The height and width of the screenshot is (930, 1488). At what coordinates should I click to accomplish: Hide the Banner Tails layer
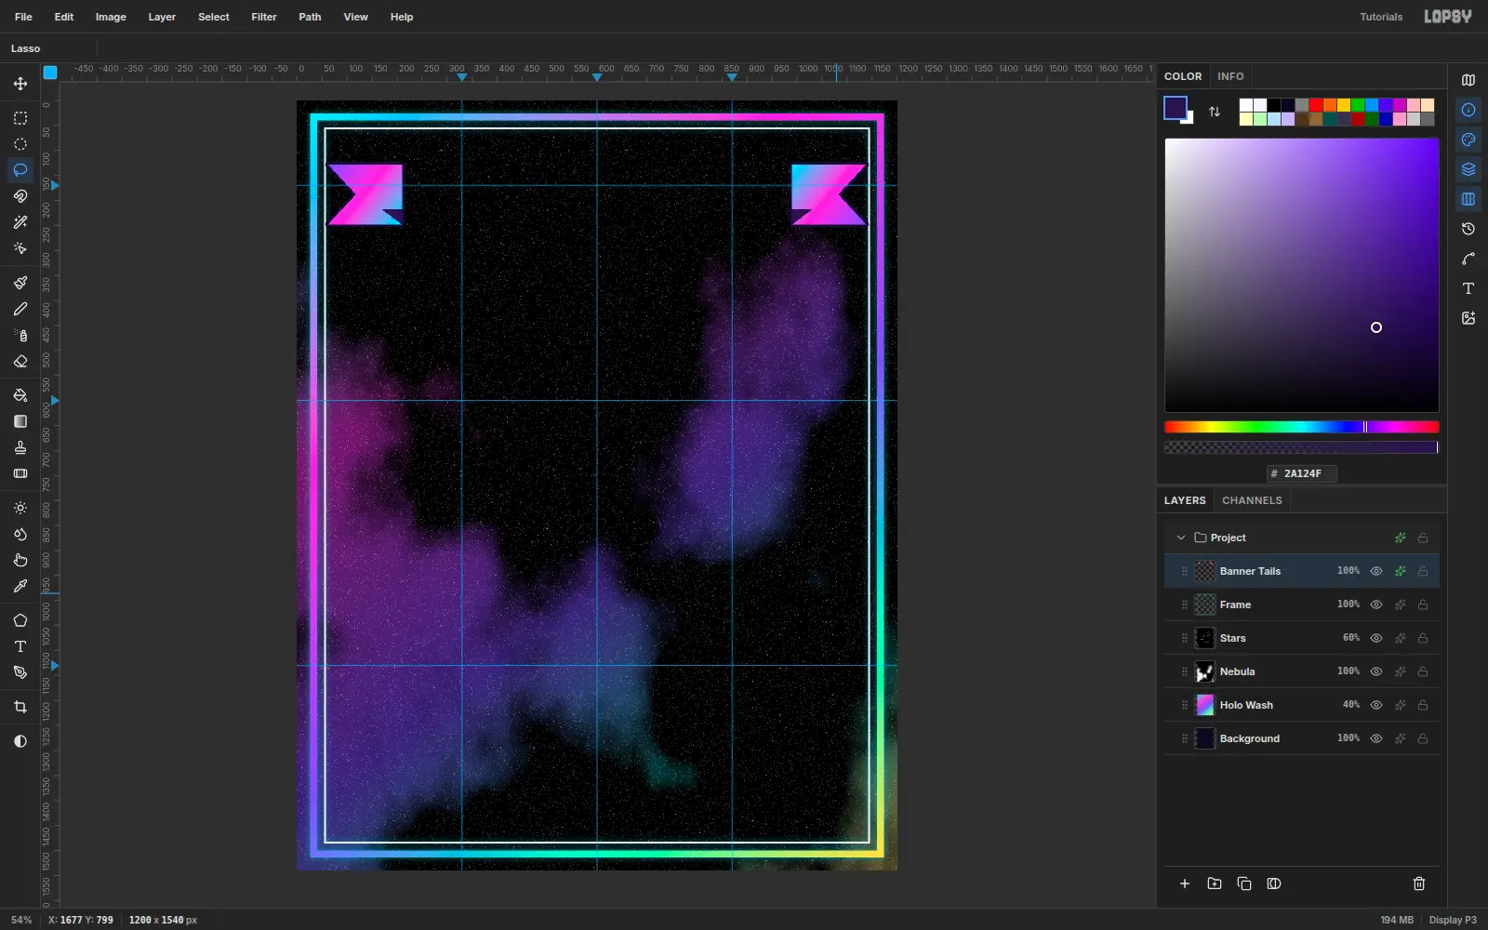(1376, 571)
